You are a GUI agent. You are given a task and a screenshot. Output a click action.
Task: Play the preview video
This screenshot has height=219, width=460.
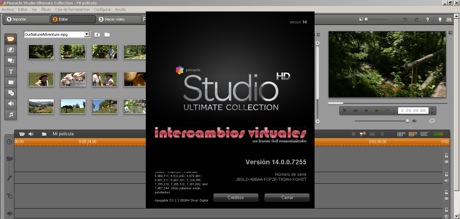click(x=345, y=110)
